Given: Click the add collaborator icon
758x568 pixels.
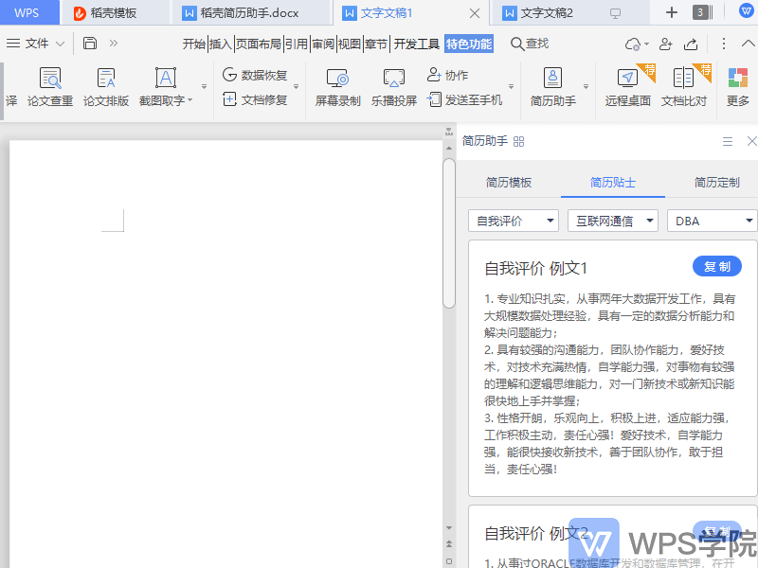Looking at the screenshot, I should (666, 44).
